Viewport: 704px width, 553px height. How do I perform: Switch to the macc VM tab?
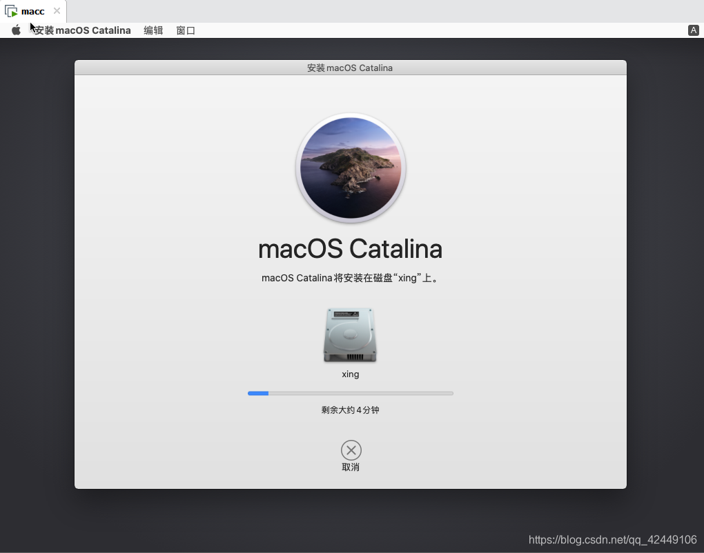coord(32,11)
